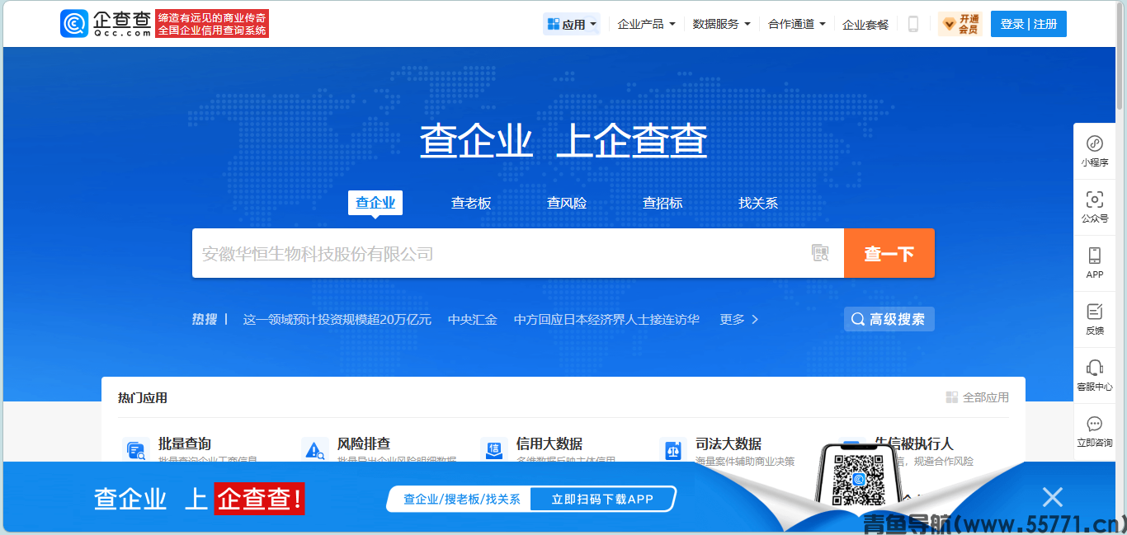1127x535 pixels.
Task: Open the 客服中心 headset icon
Action: pyautogui.click(x=1095, y=368)
